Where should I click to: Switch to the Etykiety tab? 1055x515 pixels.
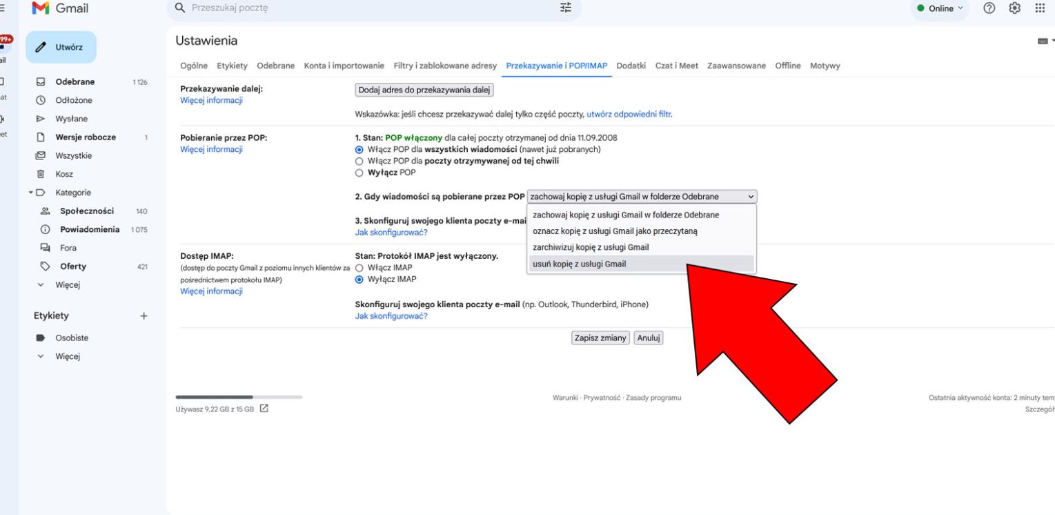pyautogui.click(x=232, y=66)
